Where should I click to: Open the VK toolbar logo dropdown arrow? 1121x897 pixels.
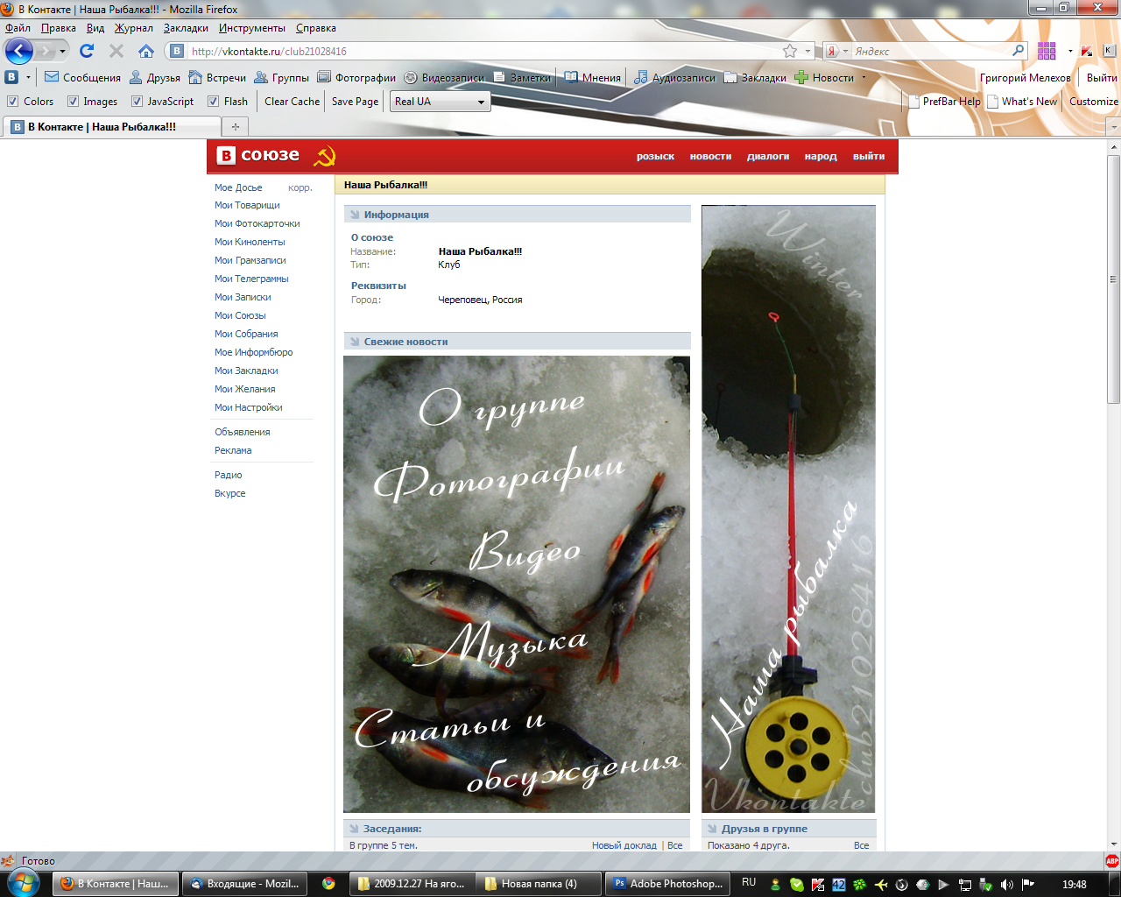click(28, 77)
